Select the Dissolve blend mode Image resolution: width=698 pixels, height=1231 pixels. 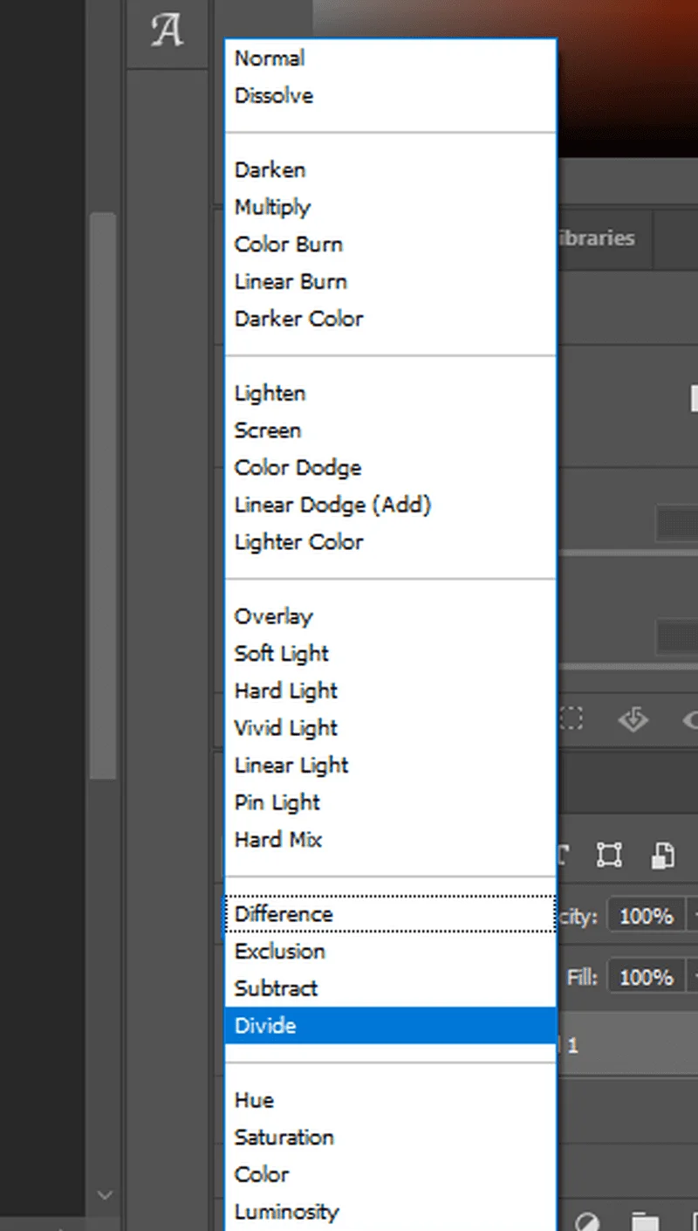[x=390, y=96]
